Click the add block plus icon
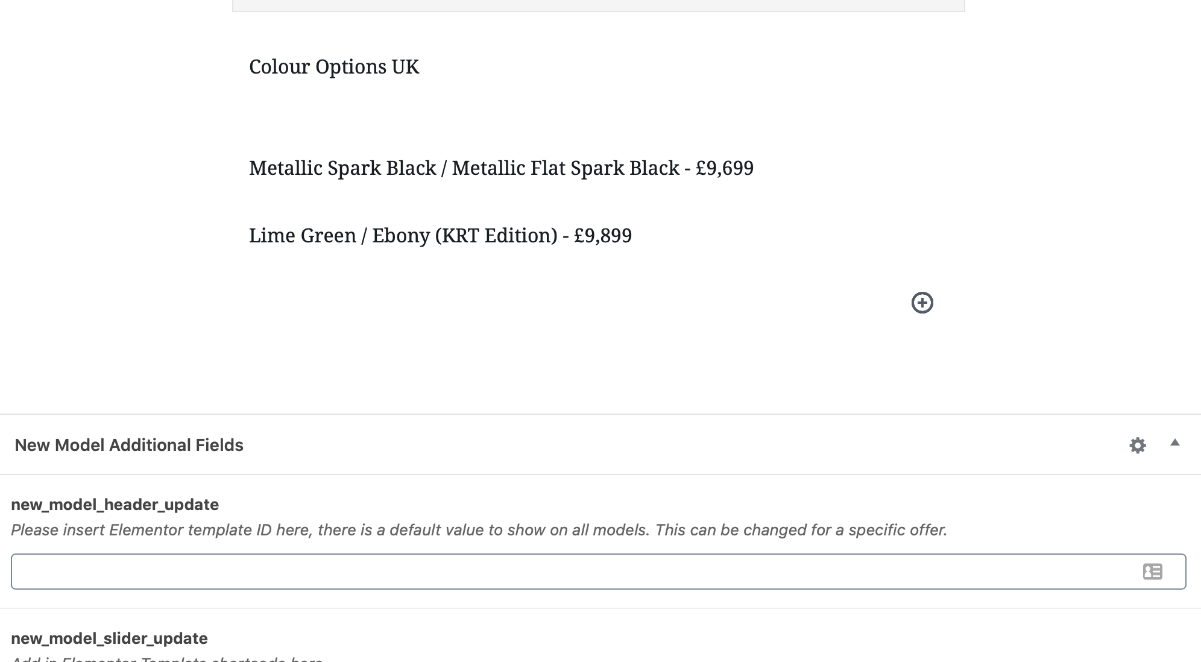1201x662 pixels. 922,303
